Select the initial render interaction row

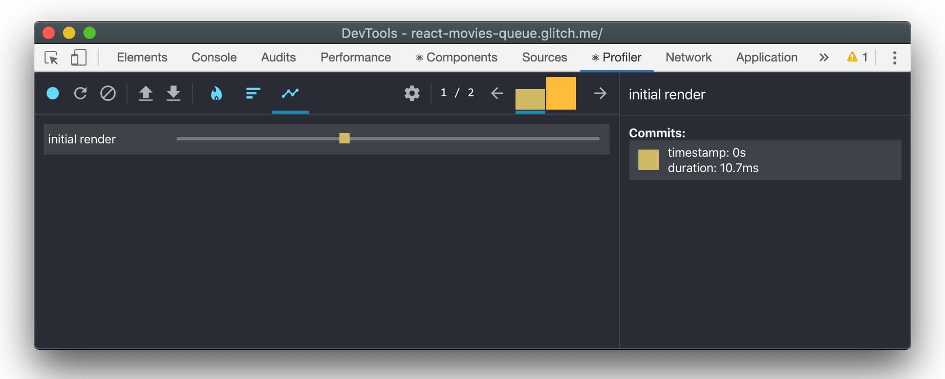pos(82,139)
